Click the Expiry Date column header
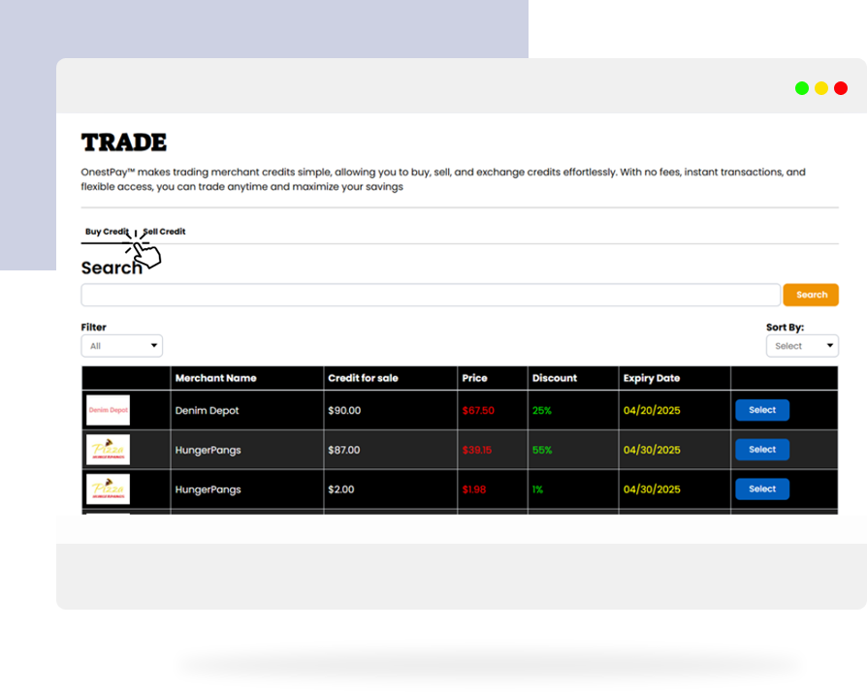 coord(652,378)
